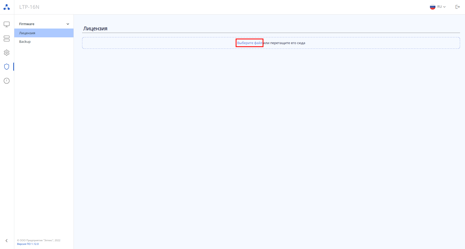Click the LTP-16N device title

29,7
